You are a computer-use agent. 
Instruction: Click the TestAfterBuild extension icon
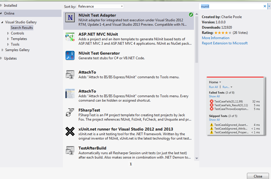[x=70, y=150]
